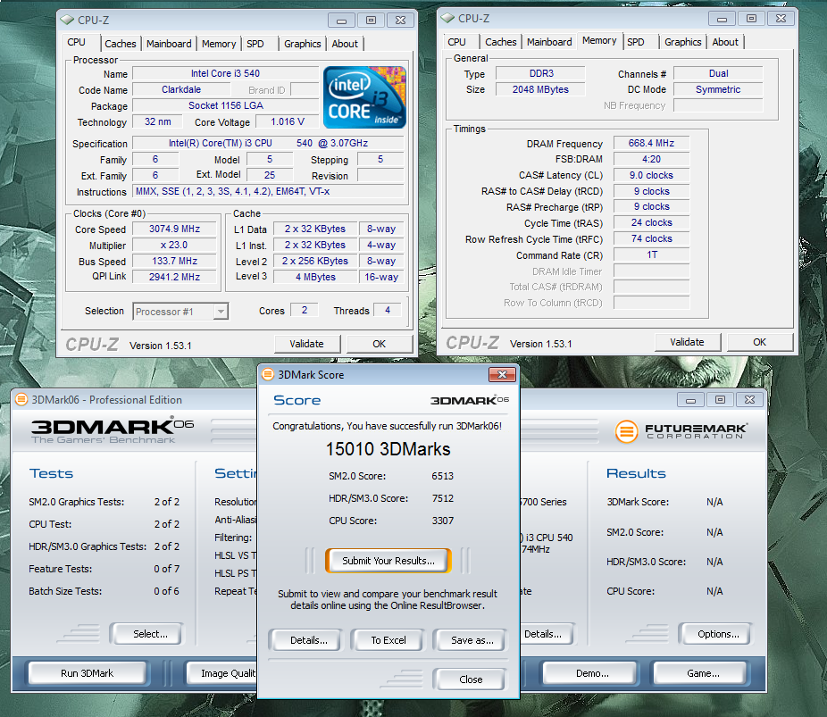Export score with To Excel button

[388, 640]
